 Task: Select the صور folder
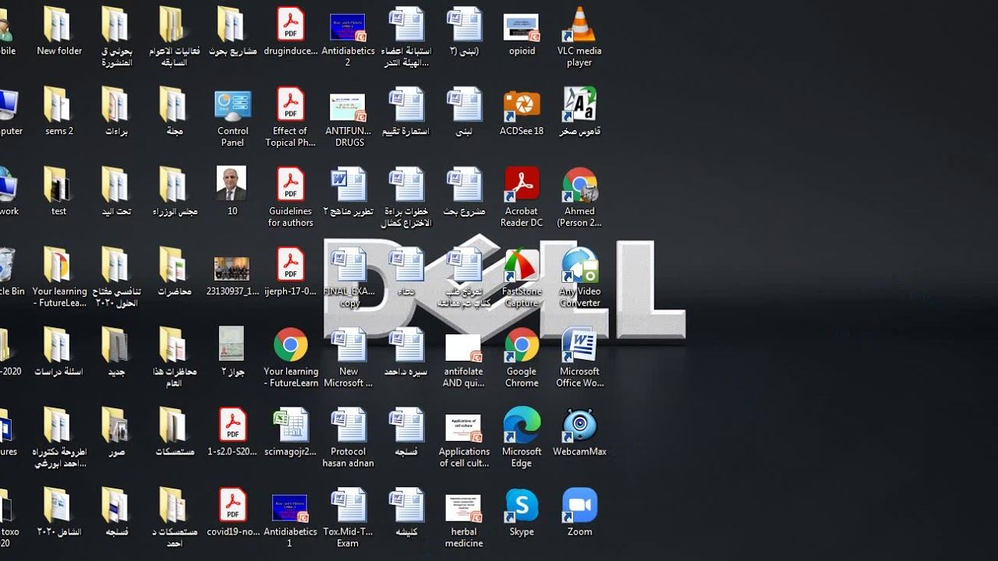(117, 432)
